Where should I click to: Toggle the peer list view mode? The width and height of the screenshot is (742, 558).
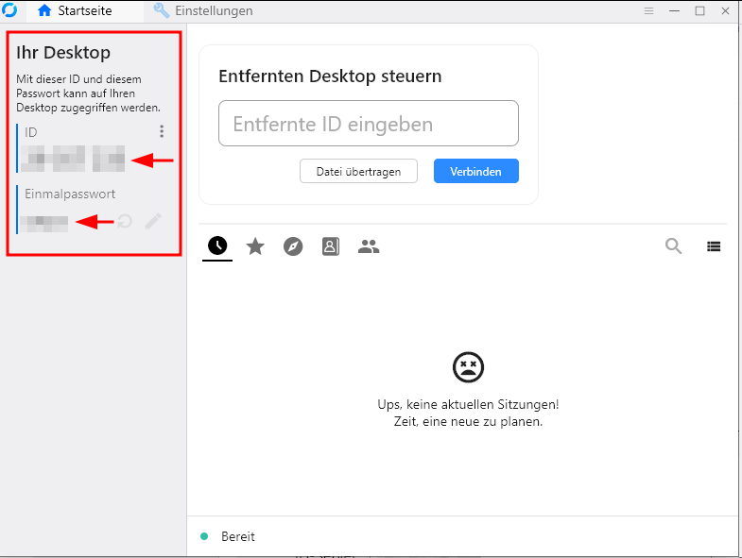point(714,246)
